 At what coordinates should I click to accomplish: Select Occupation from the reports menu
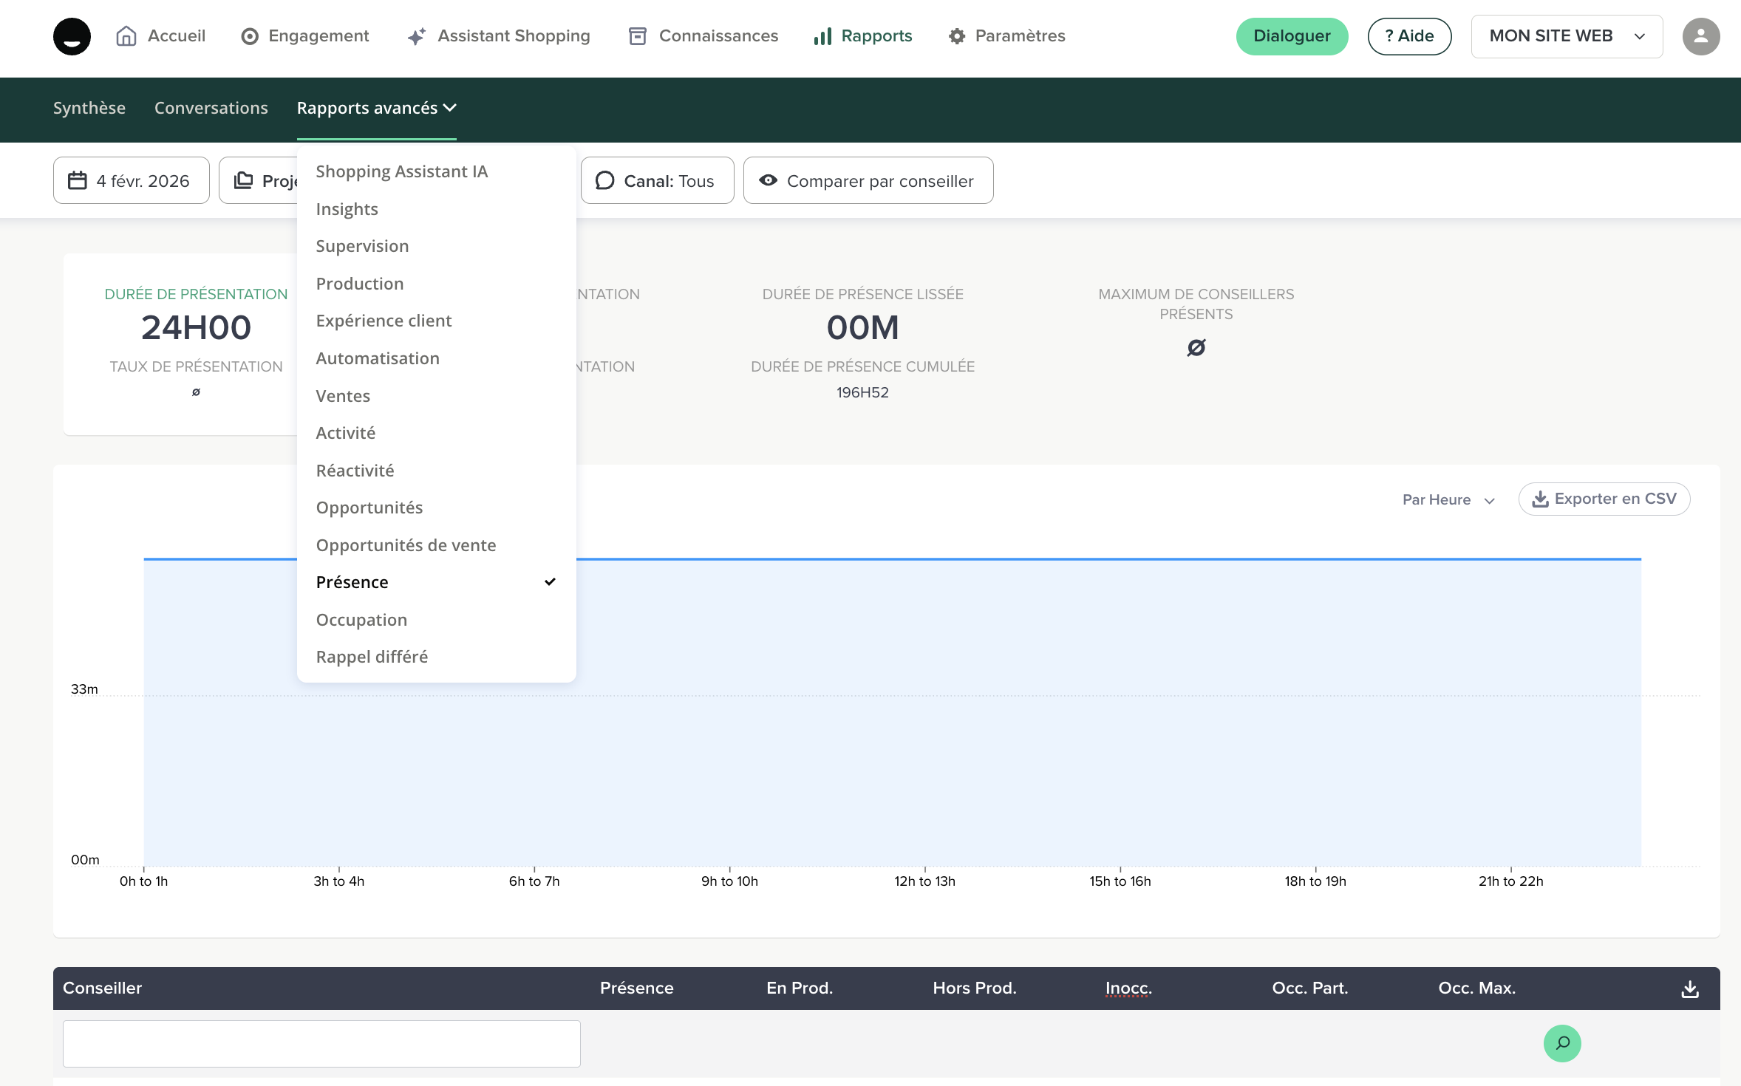[x=361, y=620]
